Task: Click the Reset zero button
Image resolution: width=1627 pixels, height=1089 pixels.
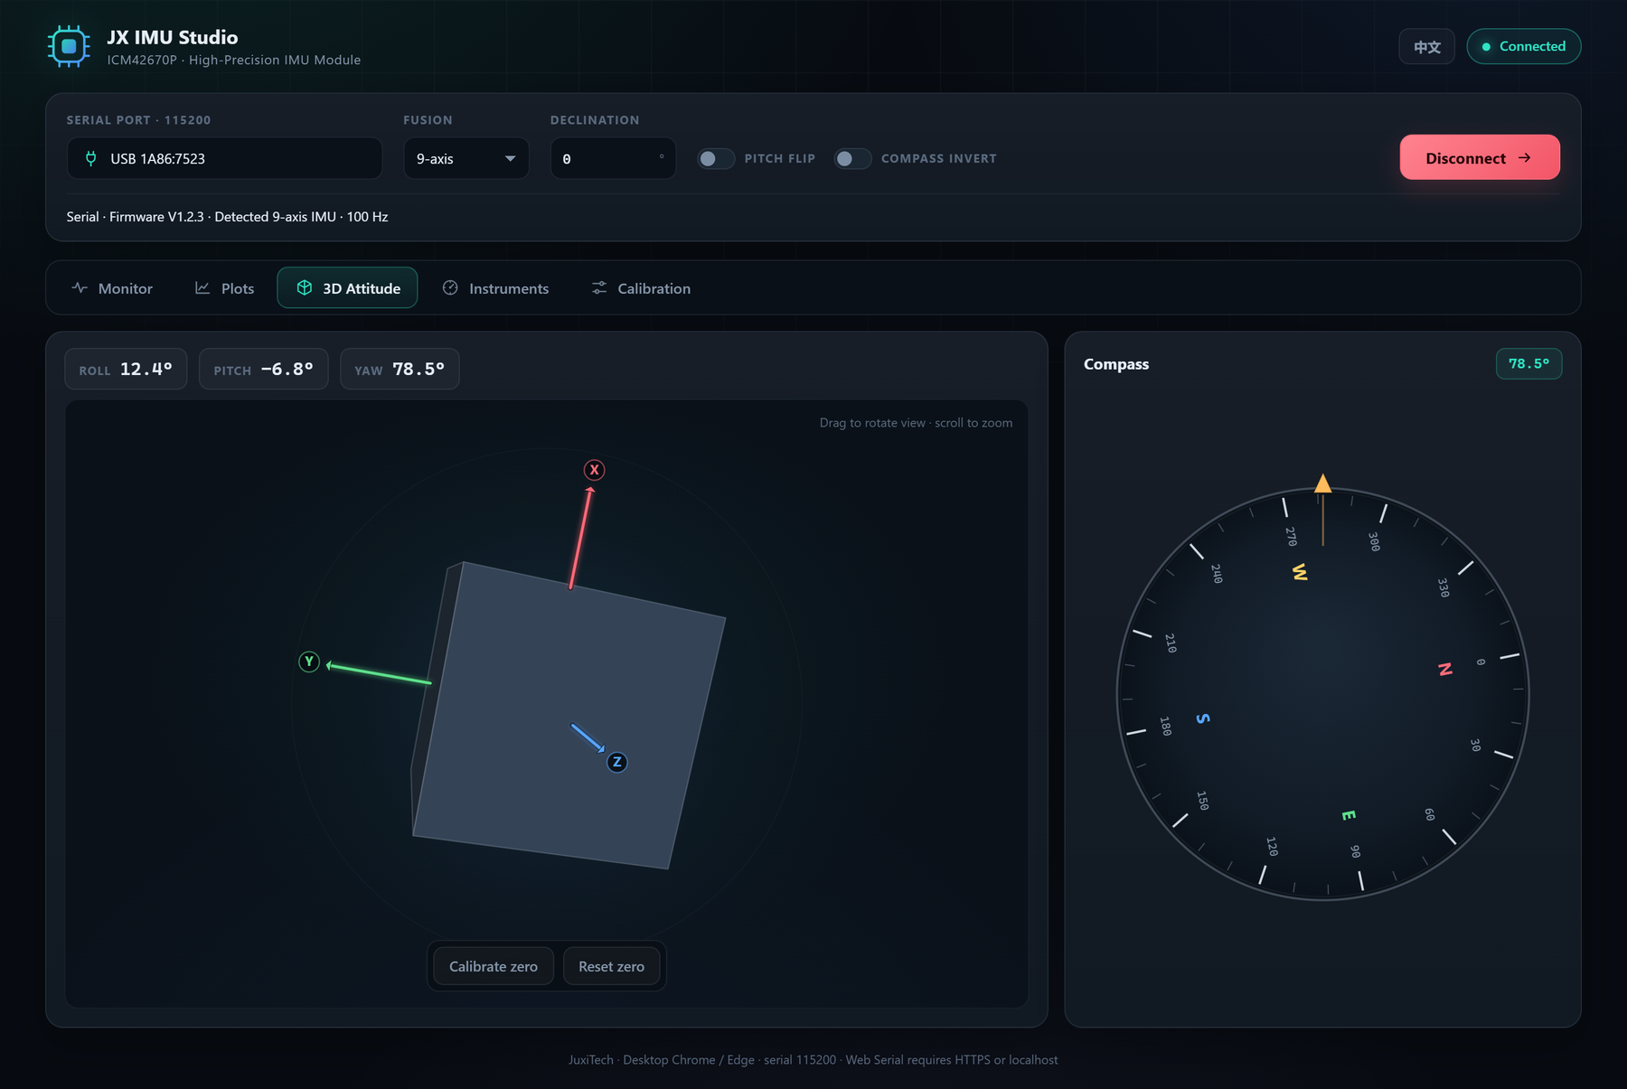Action: [612, 966]
